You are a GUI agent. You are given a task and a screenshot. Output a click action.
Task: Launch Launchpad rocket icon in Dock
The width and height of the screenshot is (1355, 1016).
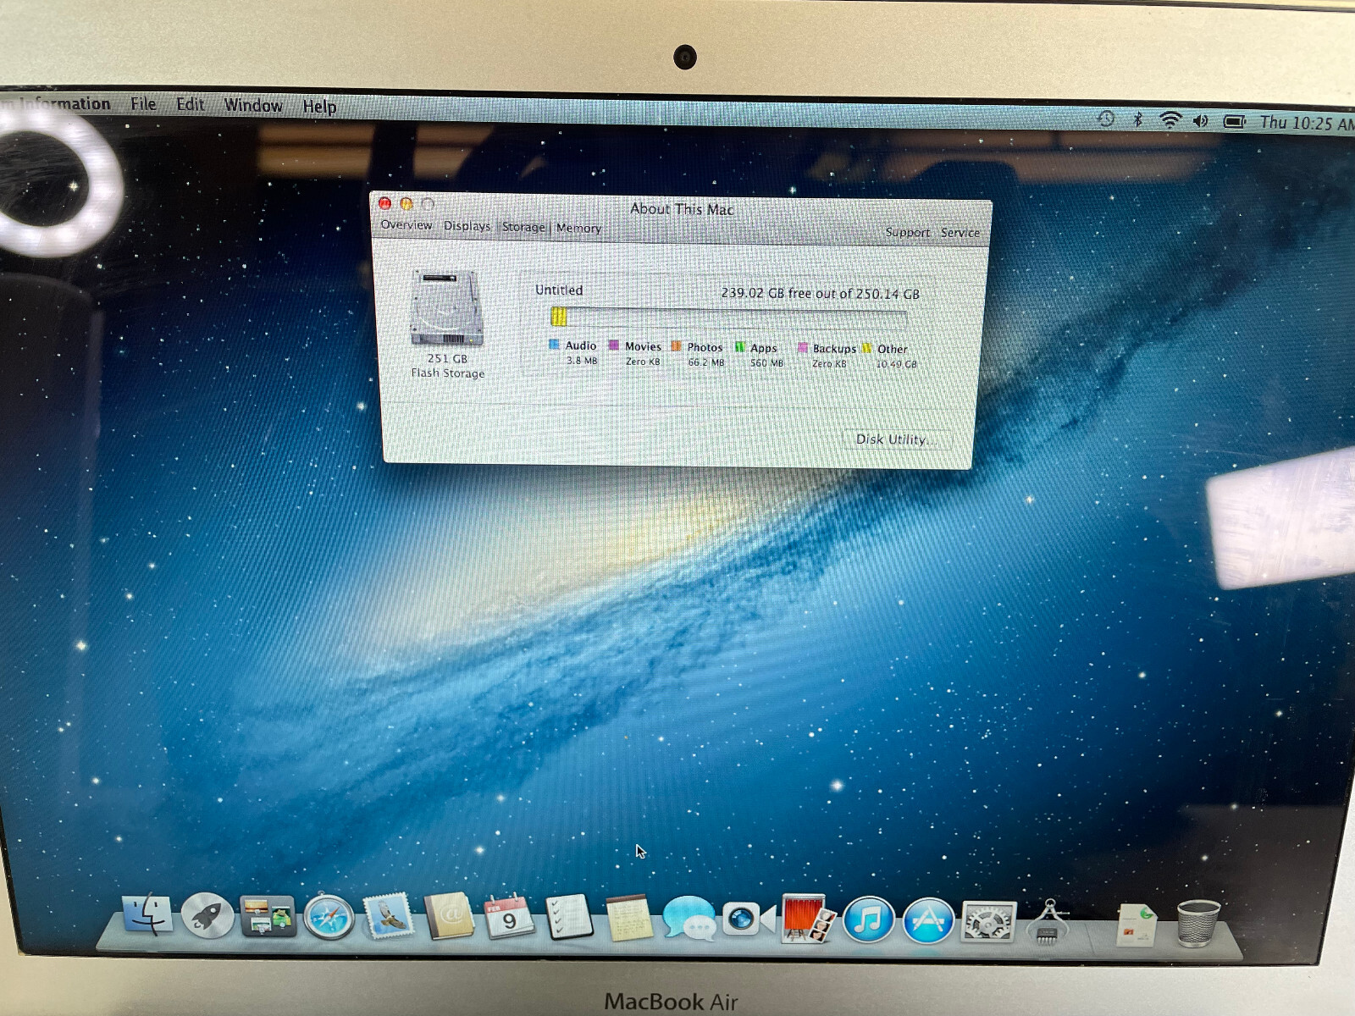[207, 916]
